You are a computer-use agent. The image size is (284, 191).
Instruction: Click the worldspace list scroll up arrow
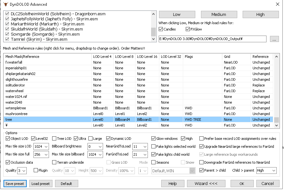coord(153,14)
